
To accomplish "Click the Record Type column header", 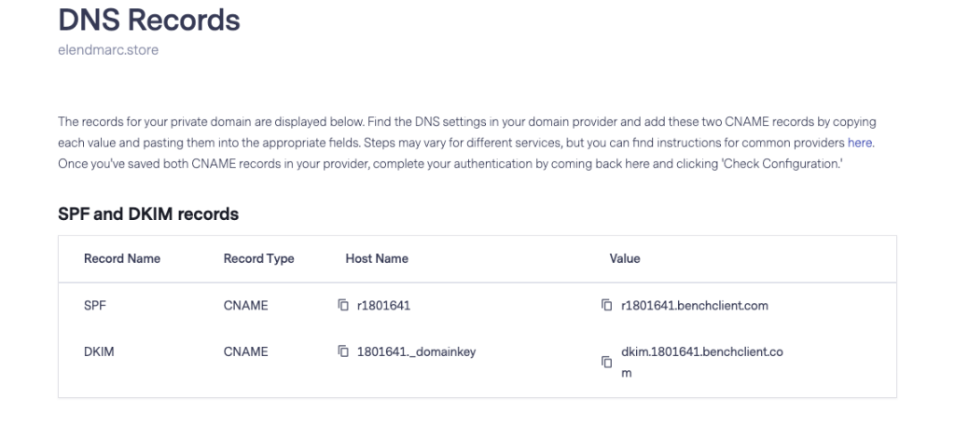I will (x=258, y=259).
